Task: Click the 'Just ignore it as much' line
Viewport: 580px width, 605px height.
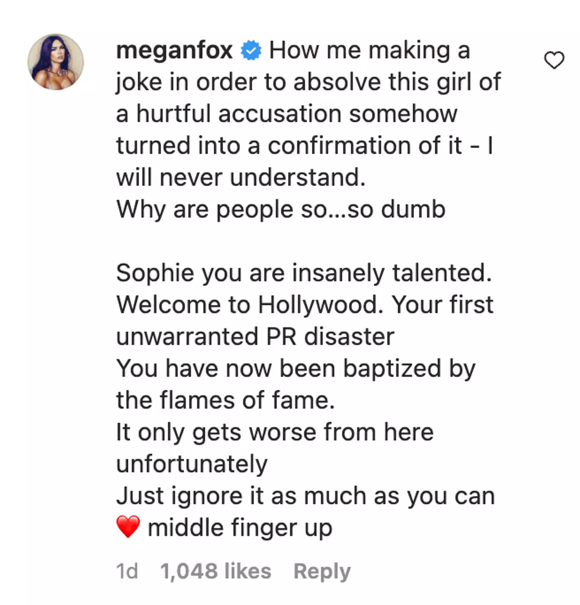Action: 305,496
